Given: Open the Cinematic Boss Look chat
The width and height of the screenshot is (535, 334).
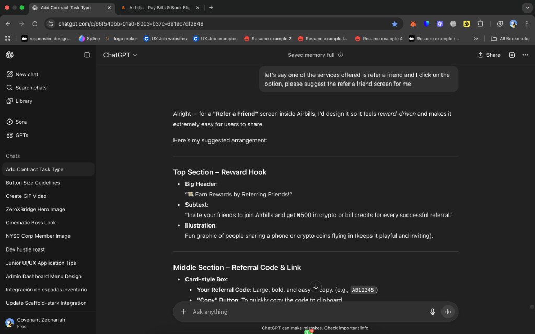Looking at the screenshot, I should [x=48, y=222].
